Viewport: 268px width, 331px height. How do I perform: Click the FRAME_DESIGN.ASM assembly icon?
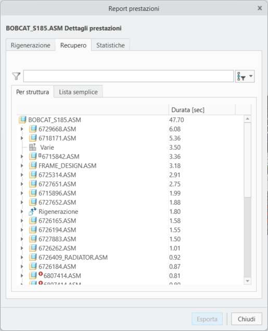tap(33, 166)
